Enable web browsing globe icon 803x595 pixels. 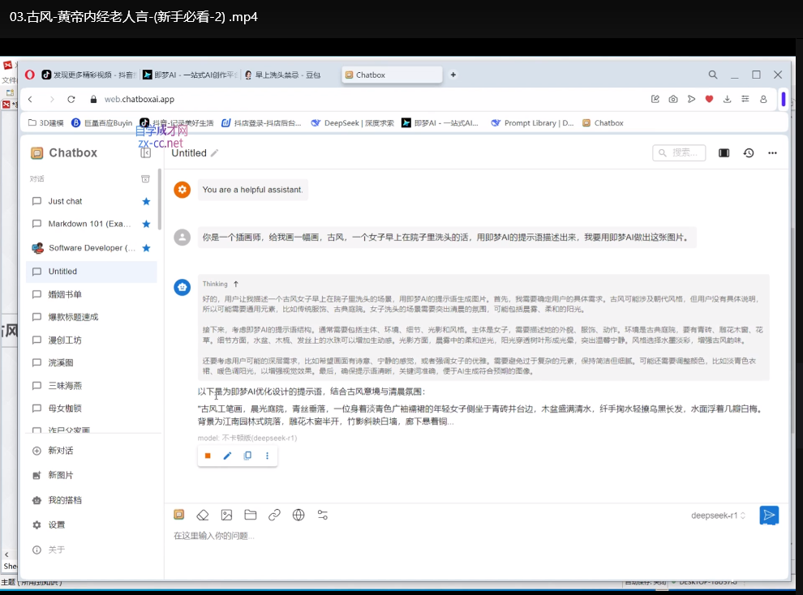pyautogui.click(x=298, y=515)
